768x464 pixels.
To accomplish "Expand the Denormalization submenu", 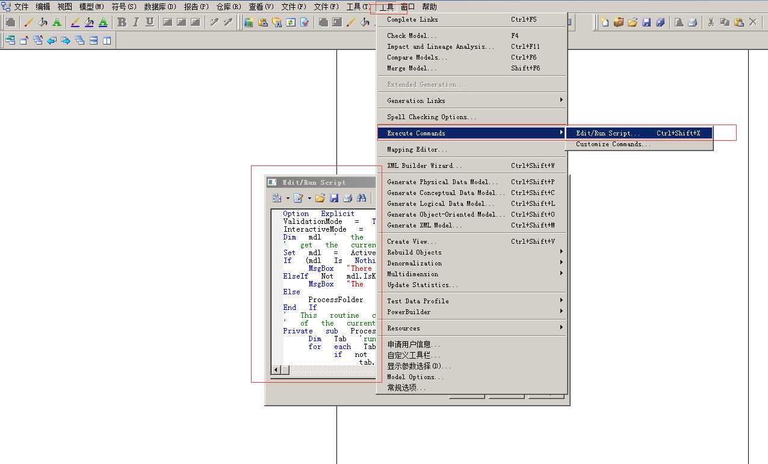I will [472, 263].
